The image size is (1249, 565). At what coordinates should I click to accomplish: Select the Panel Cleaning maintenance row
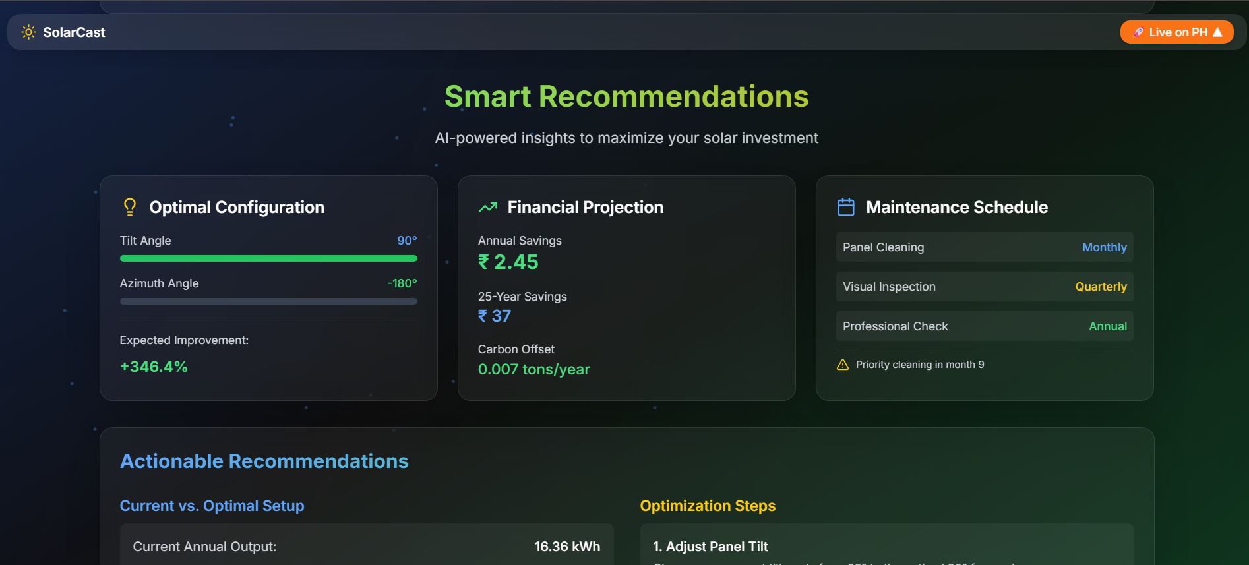point(985,247)
